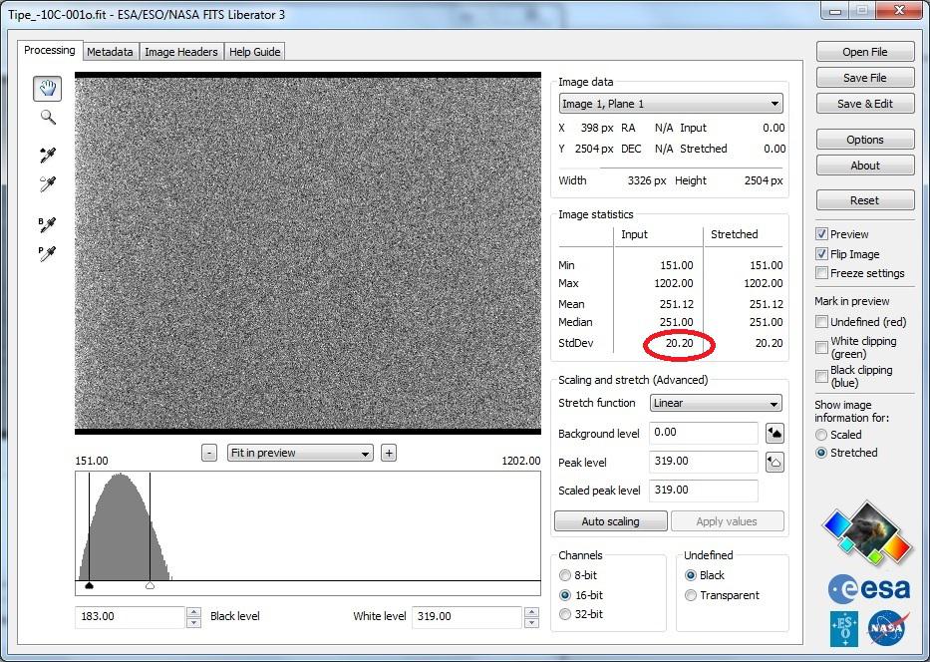Click the Input Mean value 251.12
This screenshot has width=930, height=662.
point(676,304)
